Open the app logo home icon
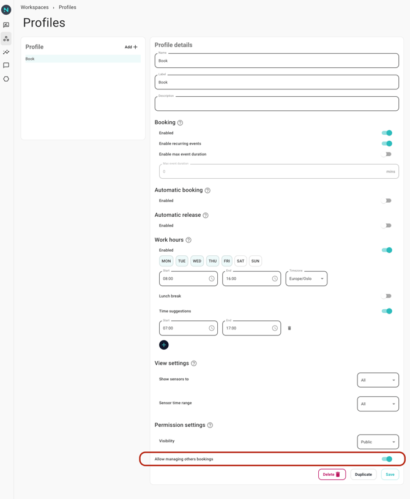The height and width of the screenshot is (499, 410). (6, 10)
